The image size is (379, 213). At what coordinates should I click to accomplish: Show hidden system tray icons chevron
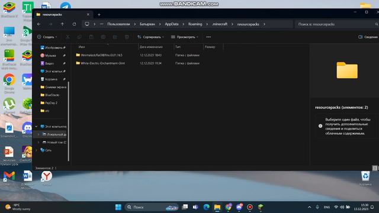point(309,207)
